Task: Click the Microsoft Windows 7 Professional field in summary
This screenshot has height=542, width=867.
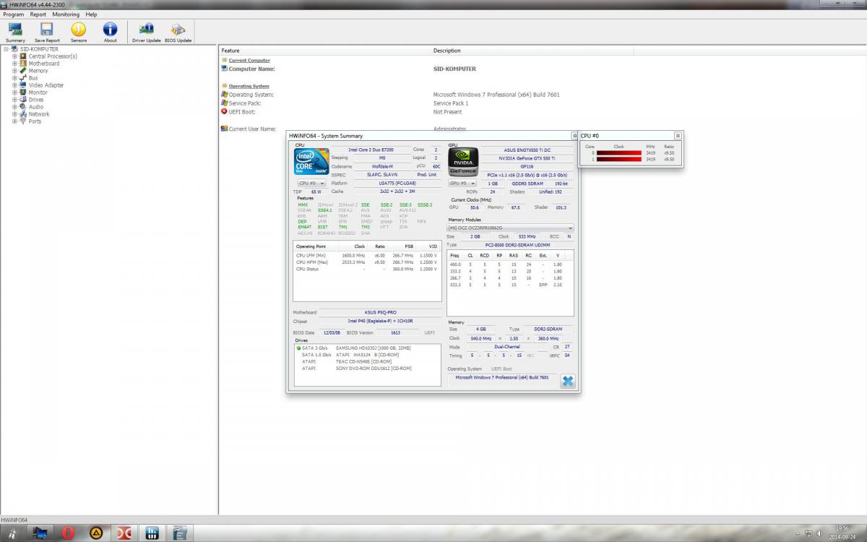Action: [x=502, y=378]
